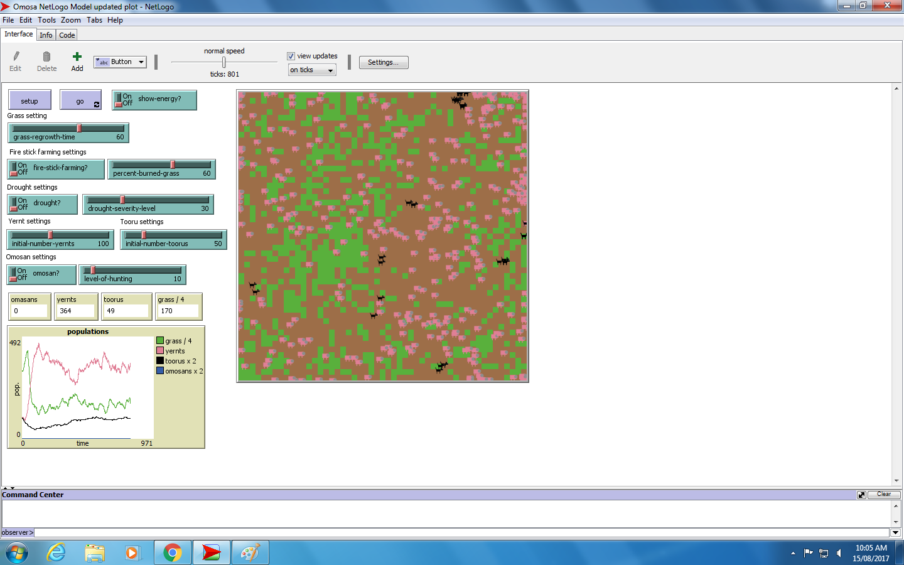This screenshot has width=904, height=565.
Task: Click the percent-burned-grass slider
Action: (162, 169)
